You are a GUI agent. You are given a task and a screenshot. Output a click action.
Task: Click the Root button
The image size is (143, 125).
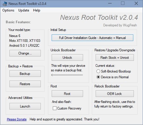[67, 94]
